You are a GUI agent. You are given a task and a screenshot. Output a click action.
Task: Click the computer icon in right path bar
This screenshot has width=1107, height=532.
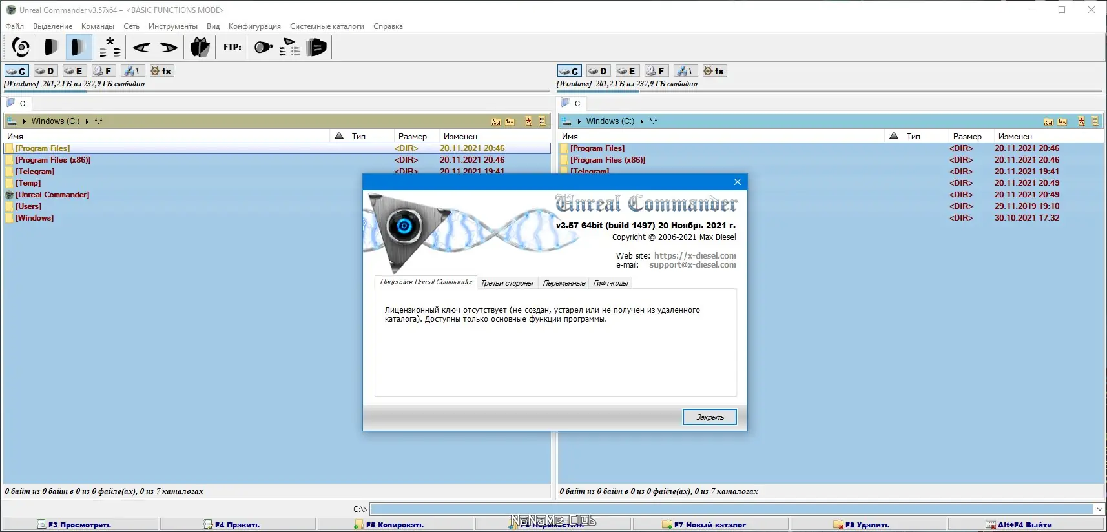click(566, 121)
